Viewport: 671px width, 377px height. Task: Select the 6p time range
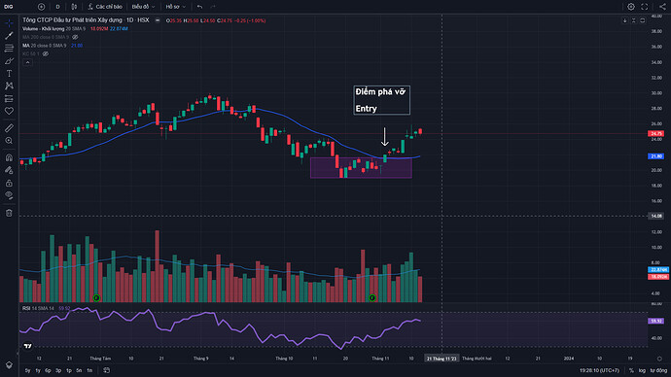(48, 370)
